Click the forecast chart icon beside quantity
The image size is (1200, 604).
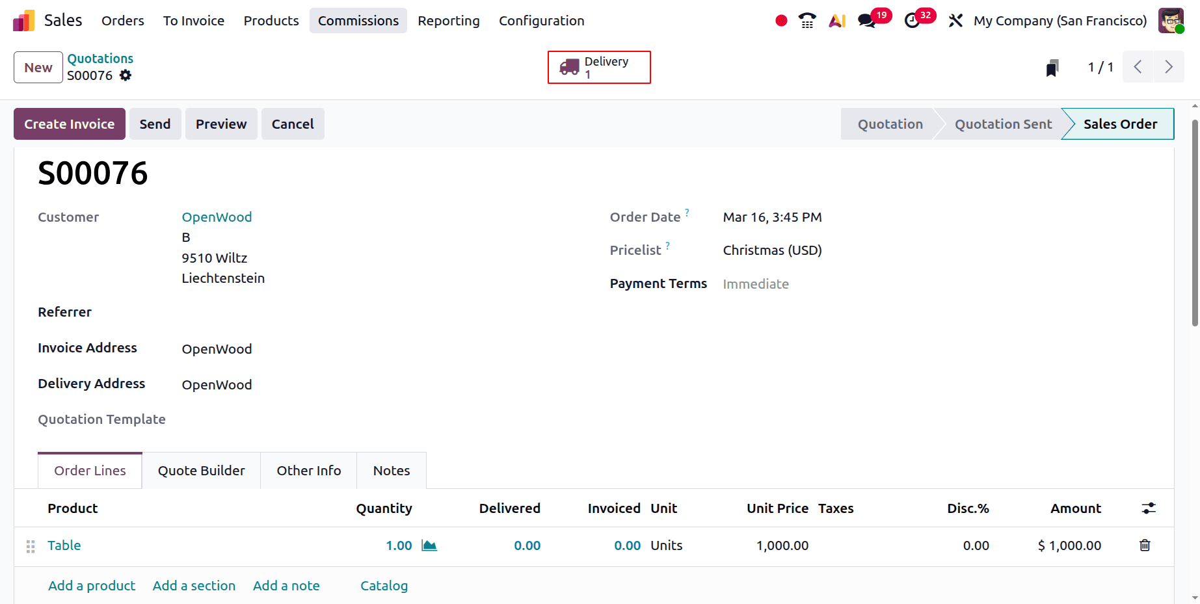click(429, 545)
